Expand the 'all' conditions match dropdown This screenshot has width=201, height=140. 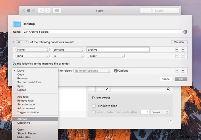tap(22, 42)
